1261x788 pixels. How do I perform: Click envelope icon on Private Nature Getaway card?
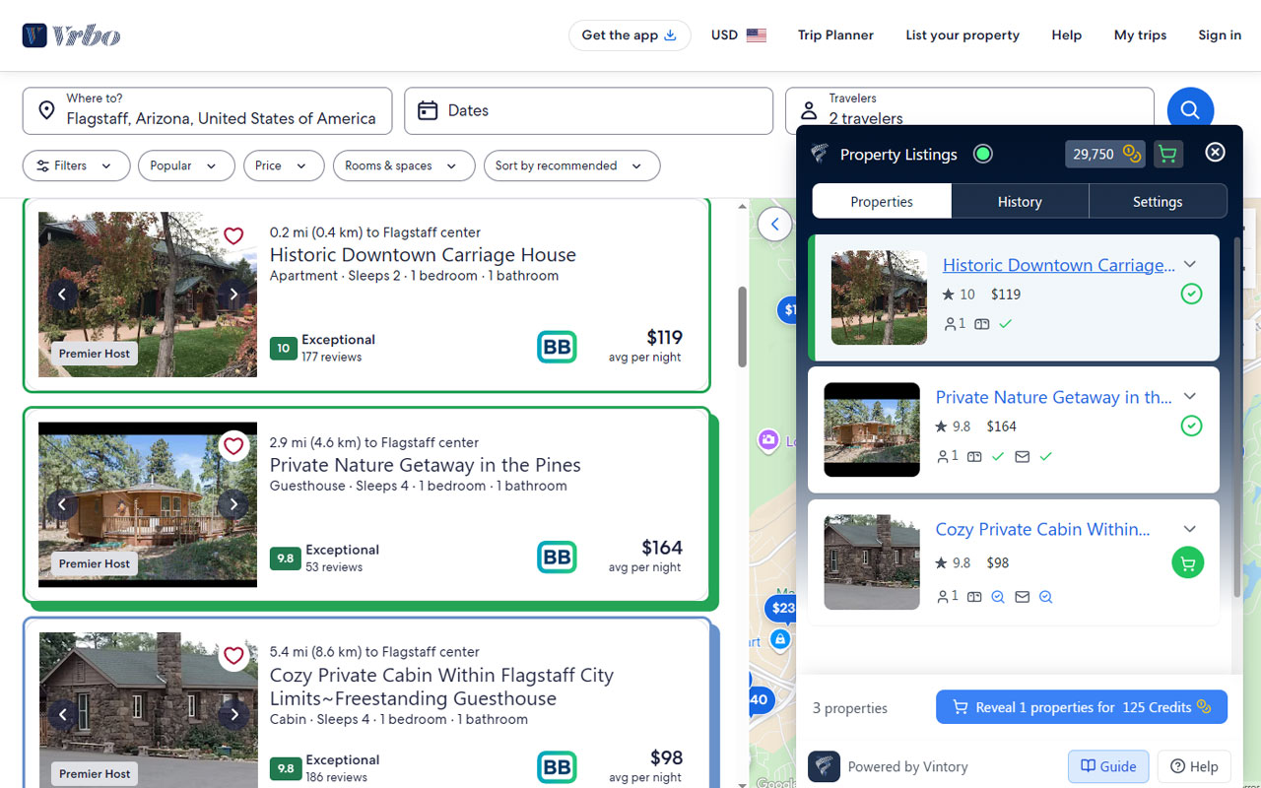click(x=1022, y=456)
